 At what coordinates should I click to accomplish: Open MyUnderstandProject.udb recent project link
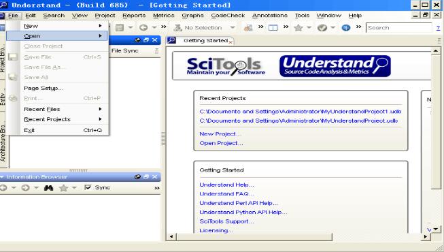(x=298, y=121)
